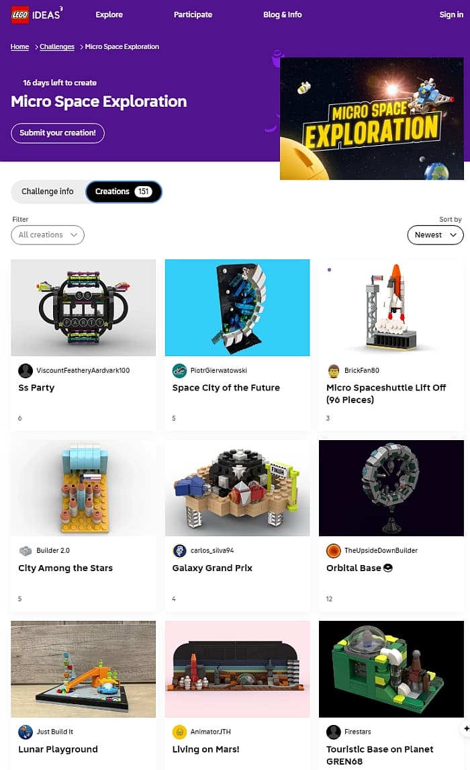Open Just Build It's avatar
Screen dimensions: 470x770
point(25,732)
